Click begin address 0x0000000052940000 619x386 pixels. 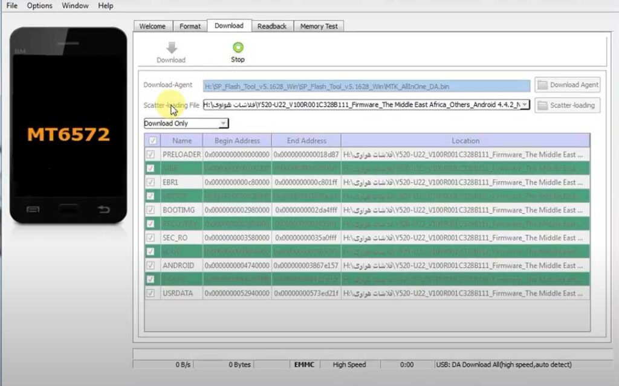click(x=237, y=293)
